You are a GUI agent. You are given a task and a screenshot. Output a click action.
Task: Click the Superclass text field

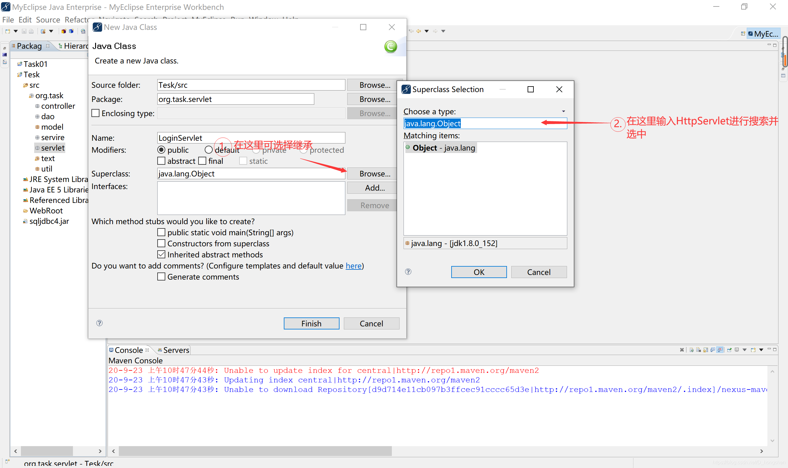(251, 174)
